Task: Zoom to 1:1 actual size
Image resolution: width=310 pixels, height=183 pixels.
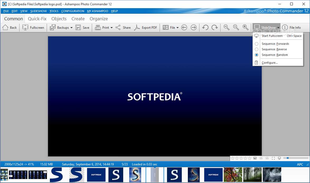Action: coord(236,27)
